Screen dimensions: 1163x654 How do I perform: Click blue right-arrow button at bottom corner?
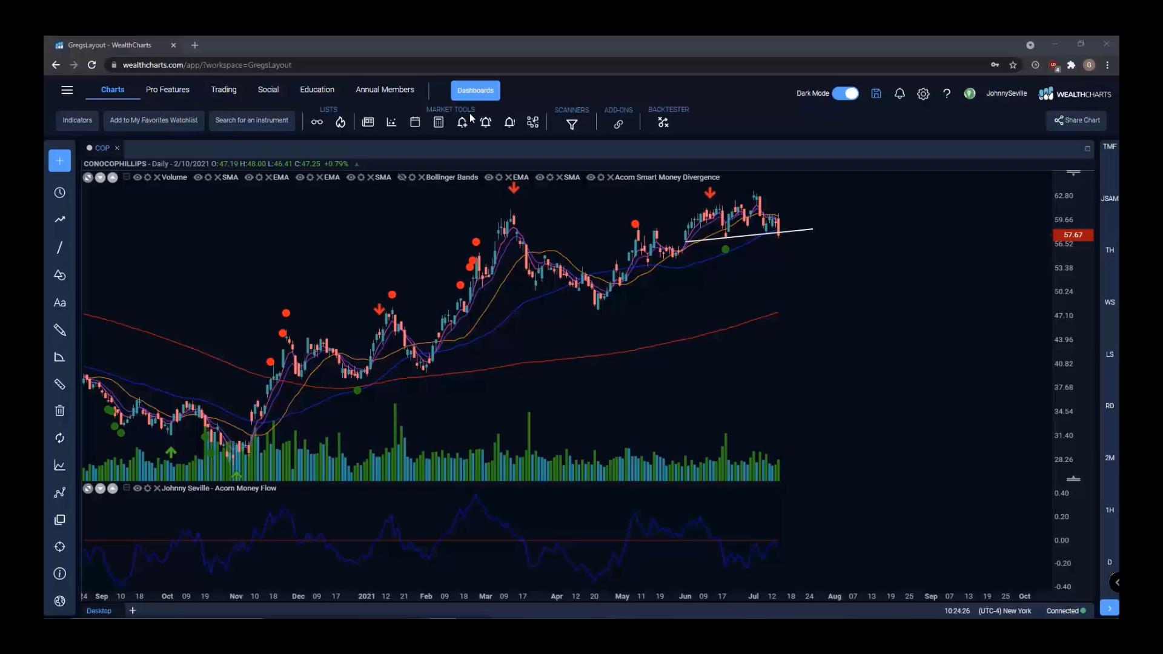[1109, 608]
